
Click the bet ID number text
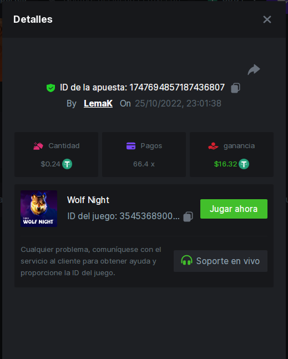coord(177,88)
